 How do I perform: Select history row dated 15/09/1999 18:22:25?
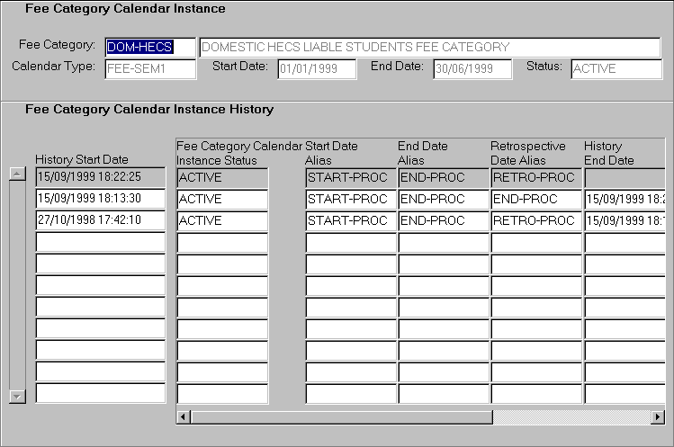point(101,177)
